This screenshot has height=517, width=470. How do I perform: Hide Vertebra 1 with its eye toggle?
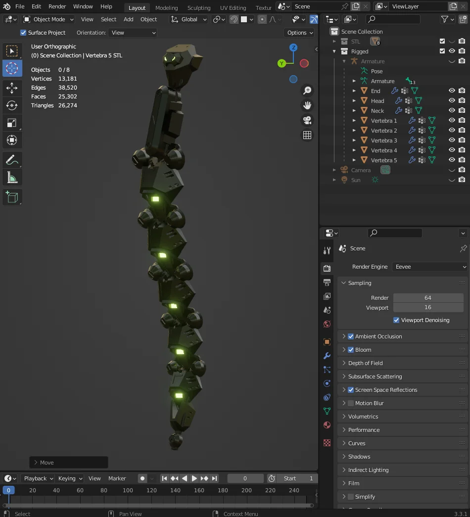(451, 120)
